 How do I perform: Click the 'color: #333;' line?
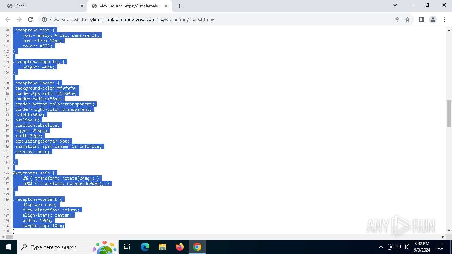coord(37,46)
